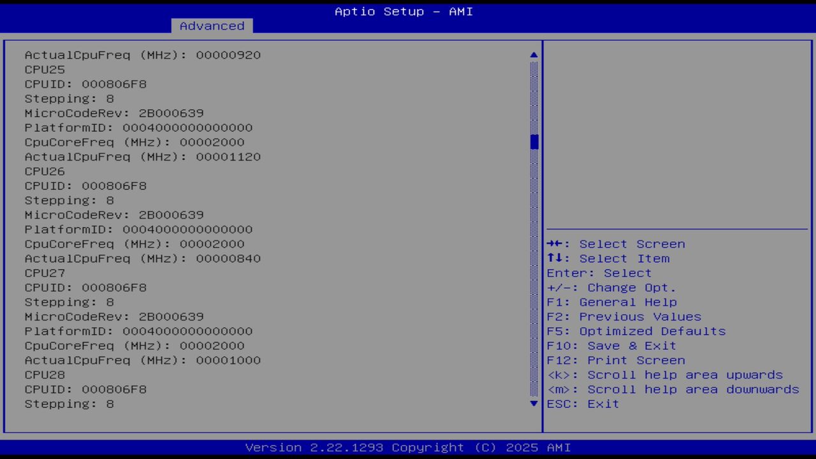Select the Select Screen arrow icons legend

click(x=615, y=244)
